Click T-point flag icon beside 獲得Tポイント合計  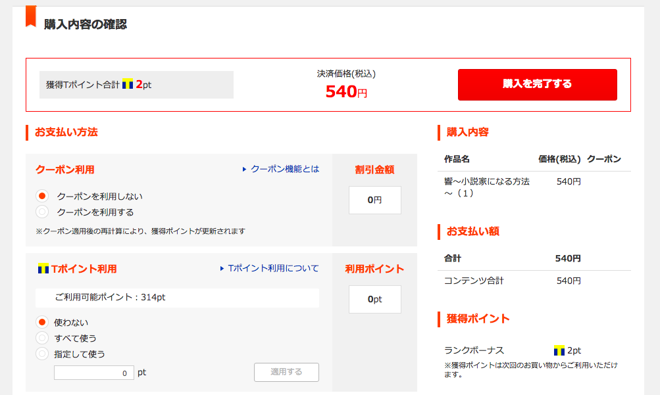tap(128, 85)
